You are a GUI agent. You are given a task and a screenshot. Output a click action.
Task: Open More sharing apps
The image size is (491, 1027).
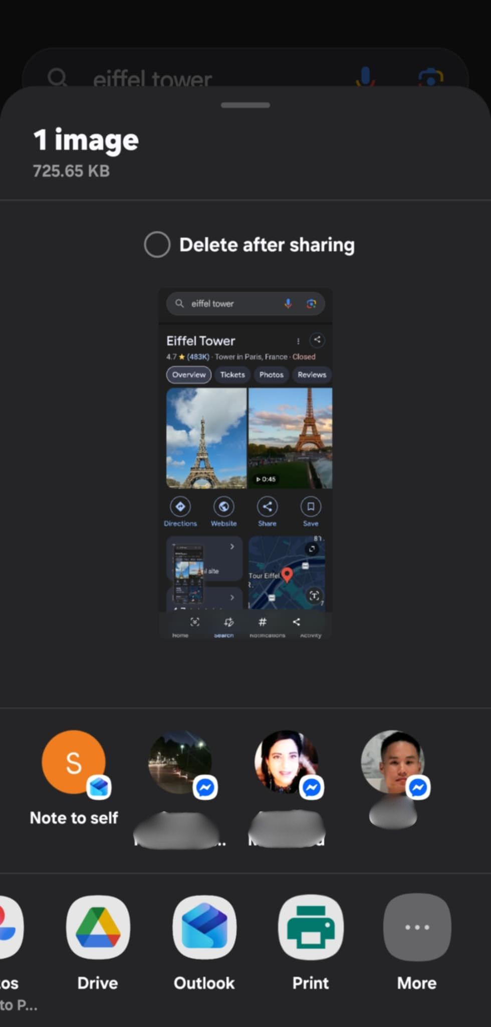click(417, 943)
